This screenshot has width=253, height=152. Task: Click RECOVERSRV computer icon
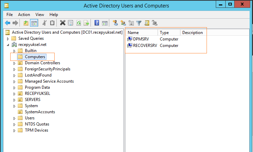coord(129,46)
